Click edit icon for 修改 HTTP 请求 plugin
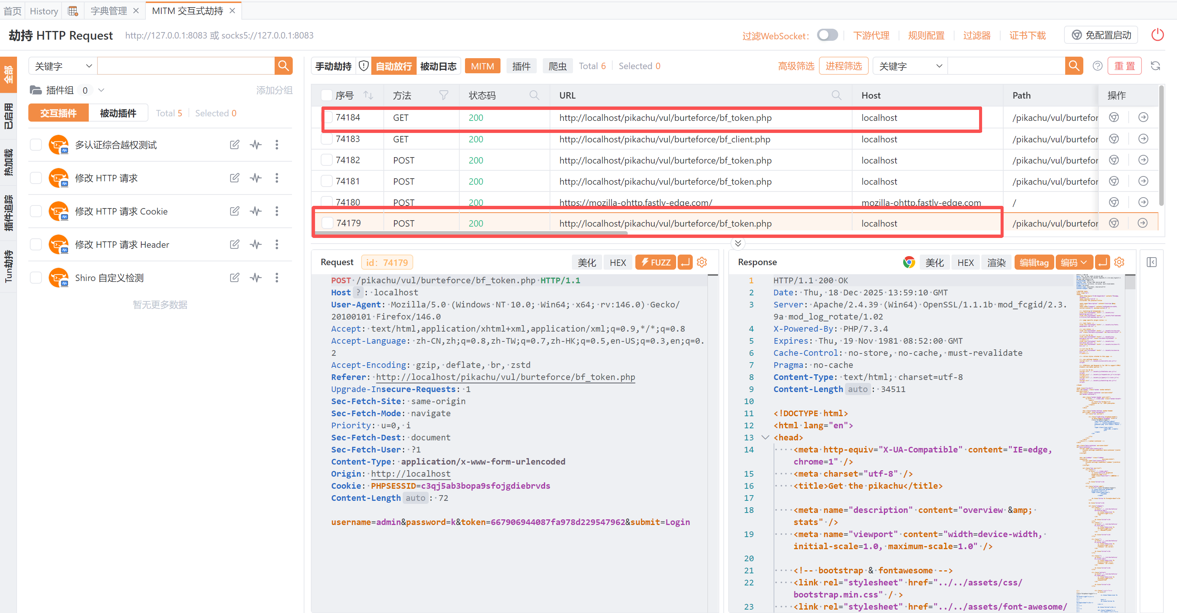The image size is (1177, 613). coord(235,178)
